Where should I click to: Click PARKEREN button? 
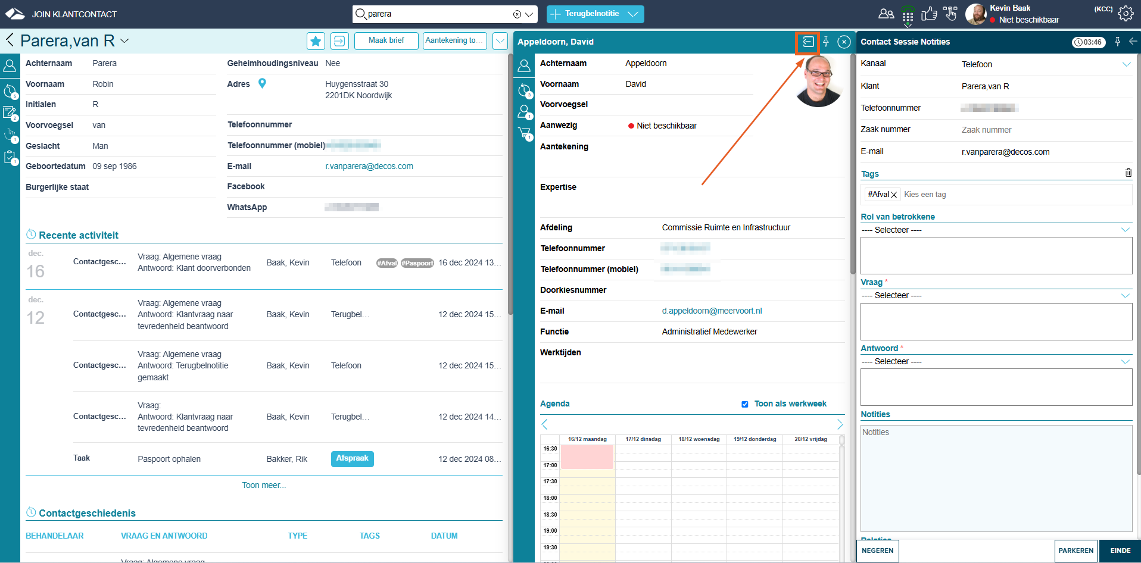click(x=1075, y=551)
